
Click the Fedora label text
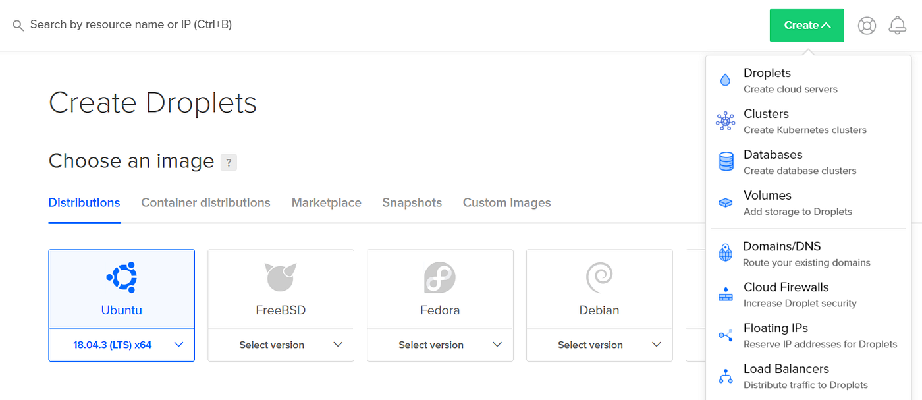(440, 310)
